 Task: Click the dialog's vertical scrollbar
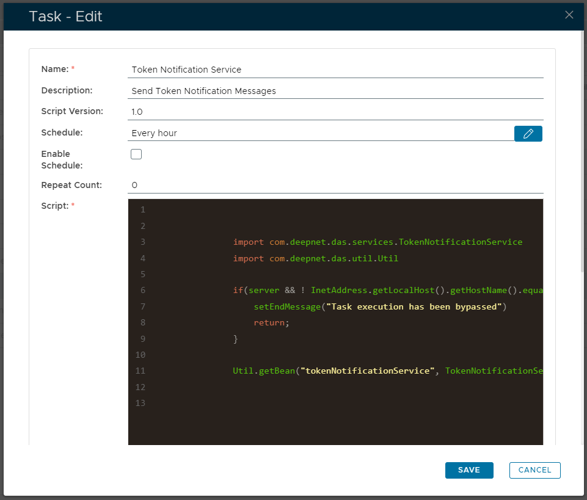tap(583, 153)
